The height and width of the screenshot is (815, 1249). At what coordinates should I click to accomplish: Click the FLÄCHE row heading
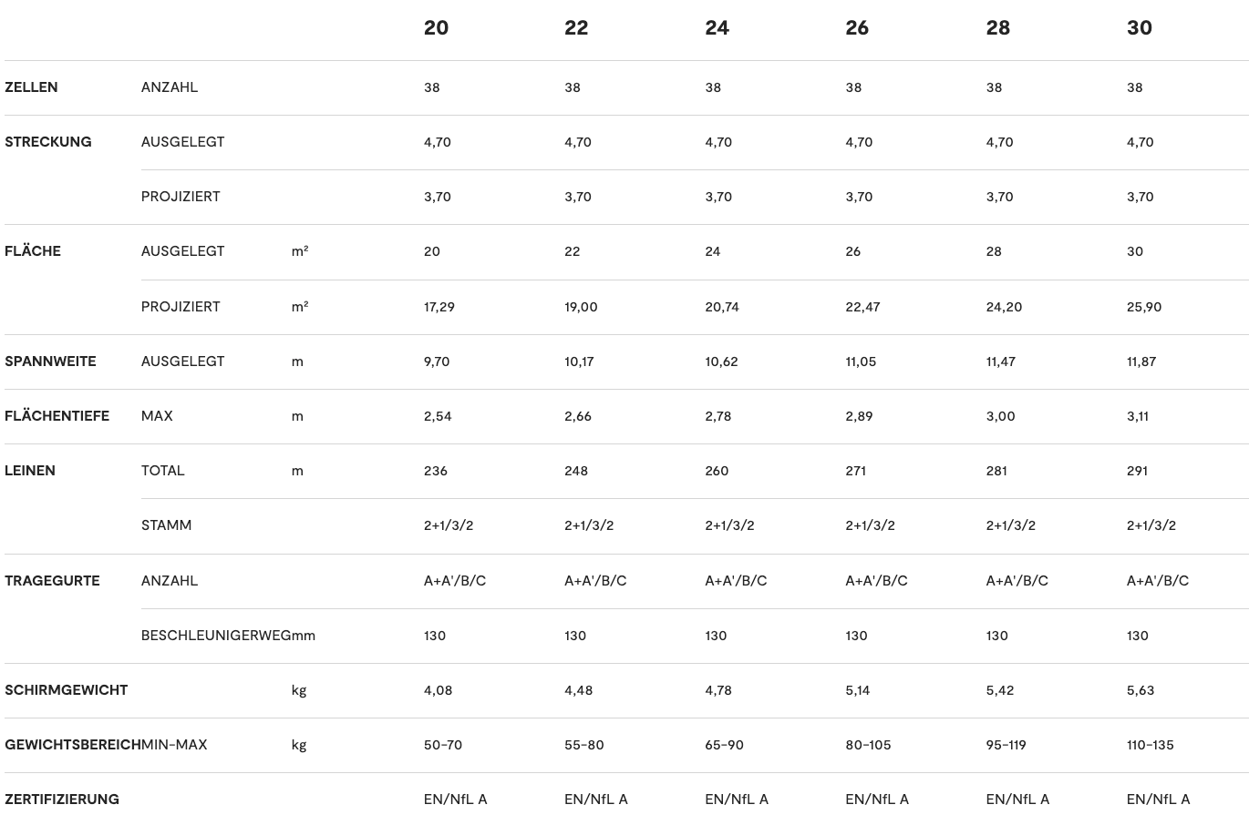click(x=33, y=251)
